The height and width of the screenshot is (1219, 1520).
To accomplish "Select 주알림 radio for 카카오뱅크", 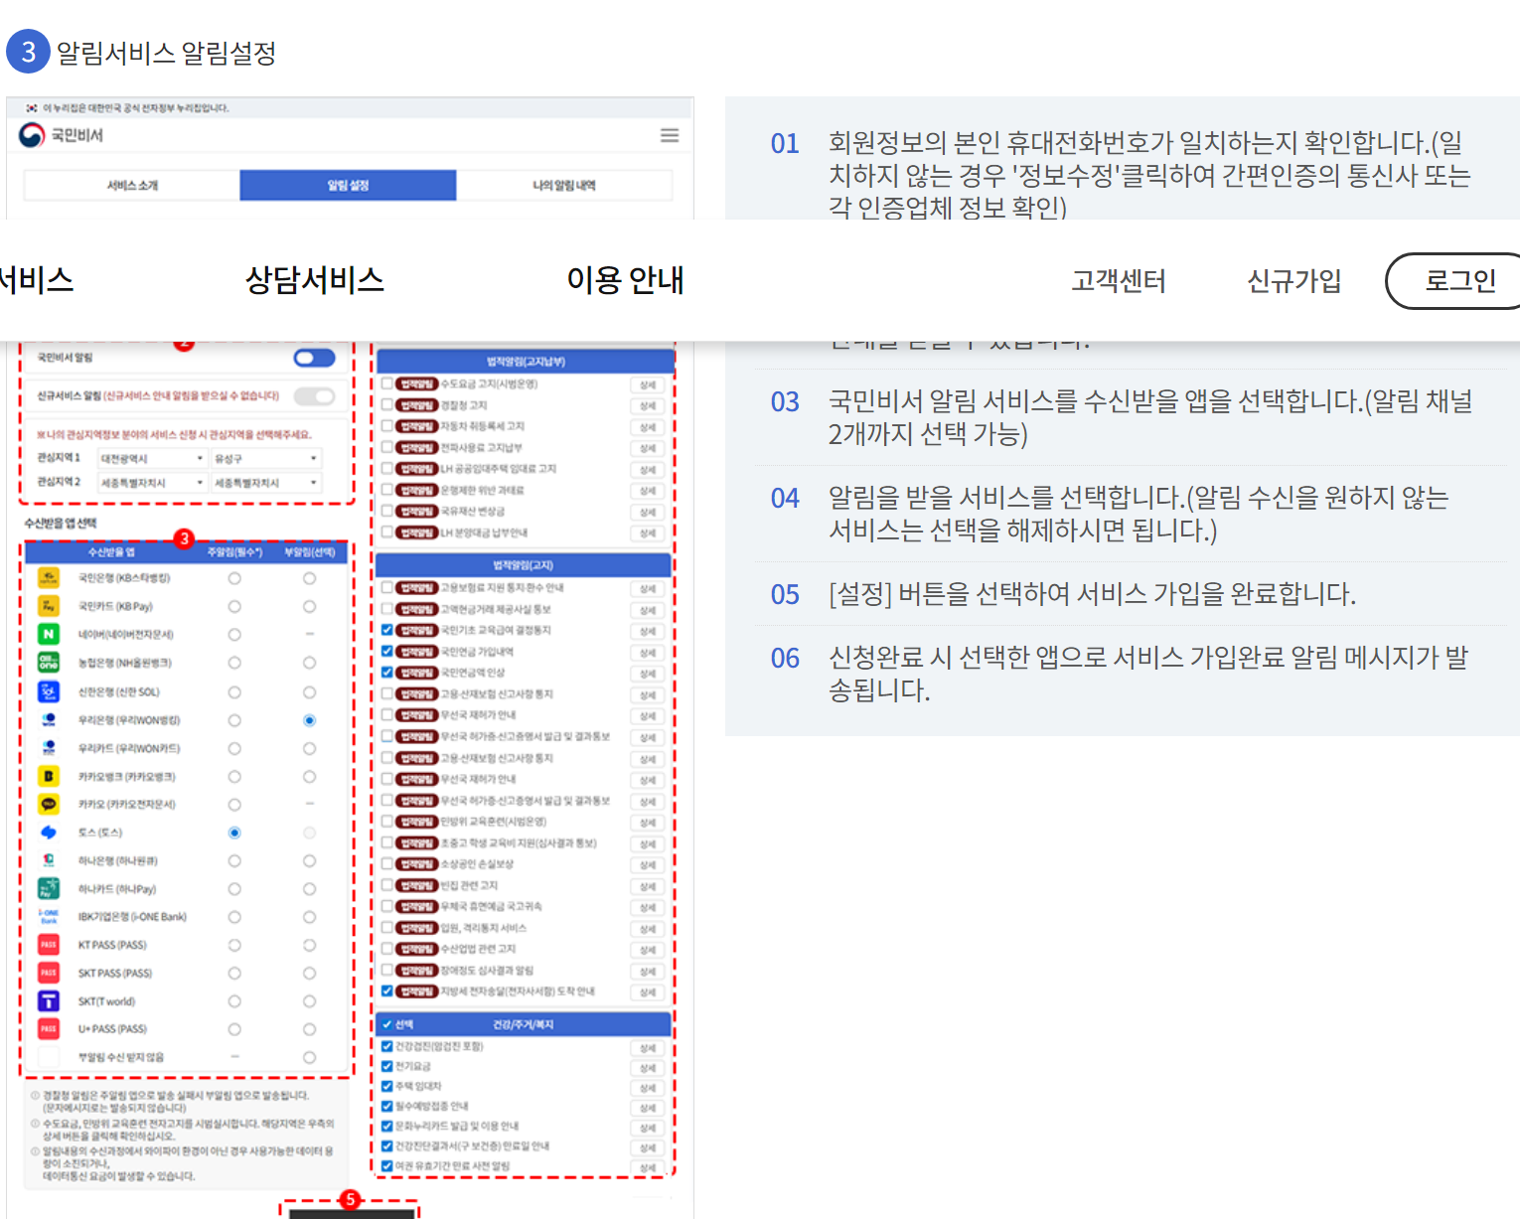I will point(234,776).
